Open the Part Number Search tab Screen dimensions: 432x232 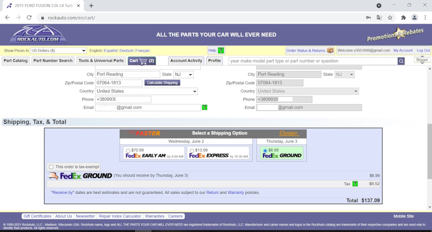(x=53, y=61)
